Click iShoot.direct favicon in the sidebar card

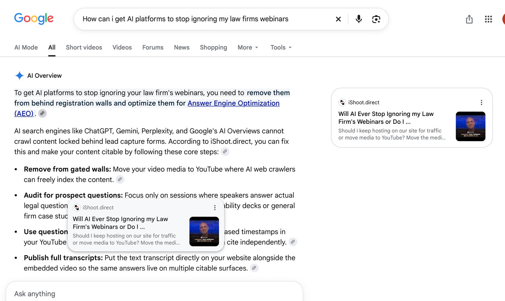tap(342, 102)
